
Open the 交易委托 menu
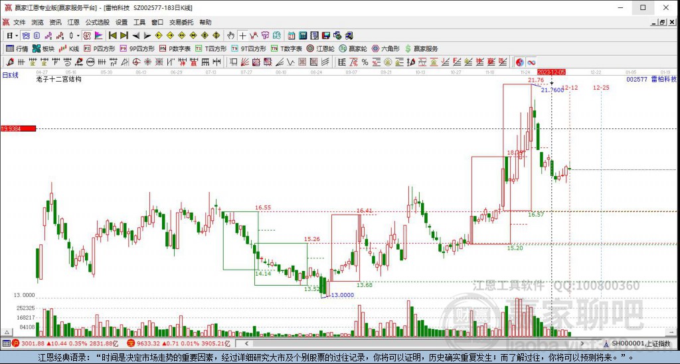[181, 22]
